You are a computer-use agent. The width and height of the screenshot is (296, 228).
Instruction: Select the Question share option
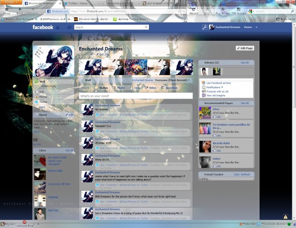[x=169, y=88]
